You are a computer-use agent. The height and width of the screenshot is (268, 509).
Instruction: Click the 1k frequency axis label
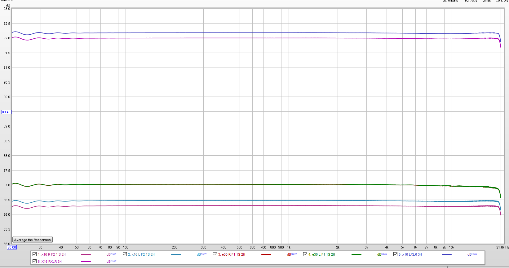pos(289,247)
